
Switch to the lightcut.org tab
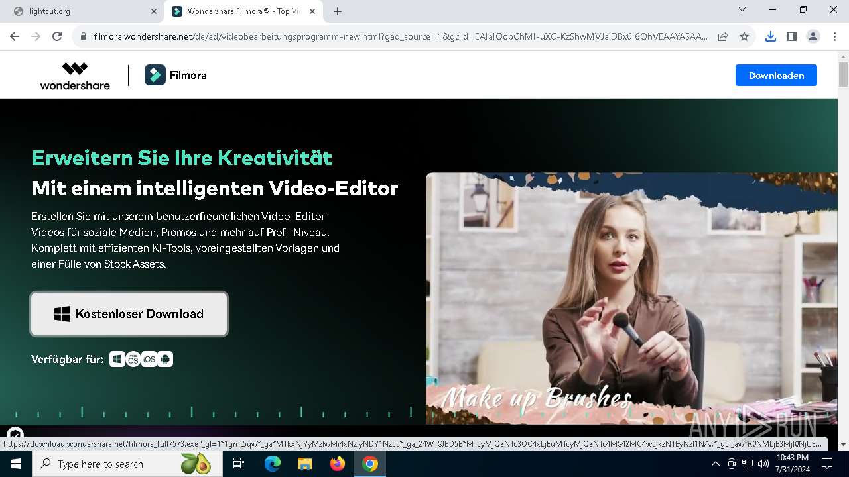pos(83,11)
